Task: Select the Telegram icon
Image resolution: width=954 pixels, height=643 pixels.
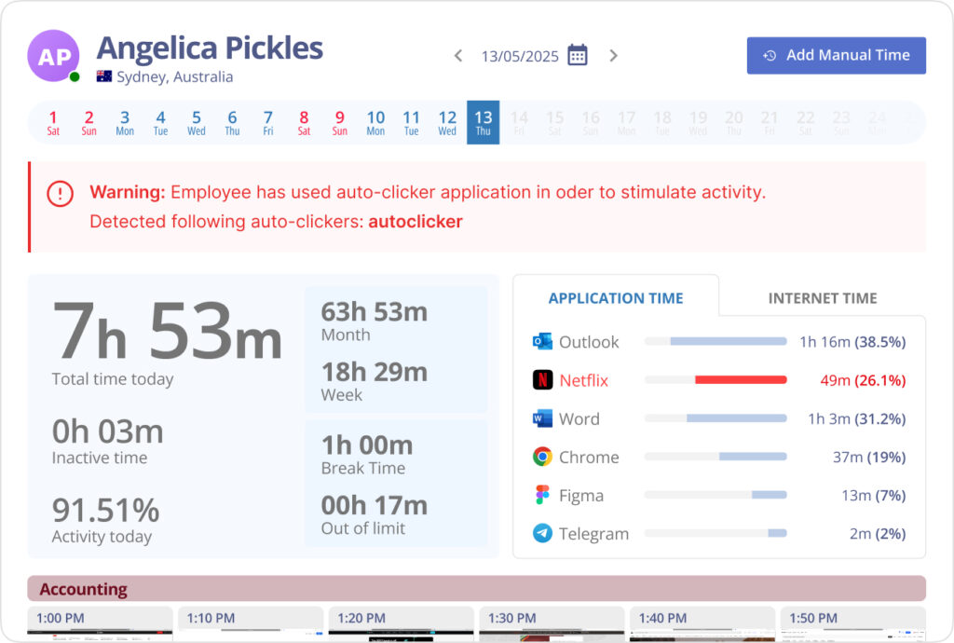Action: pos(543,533)
